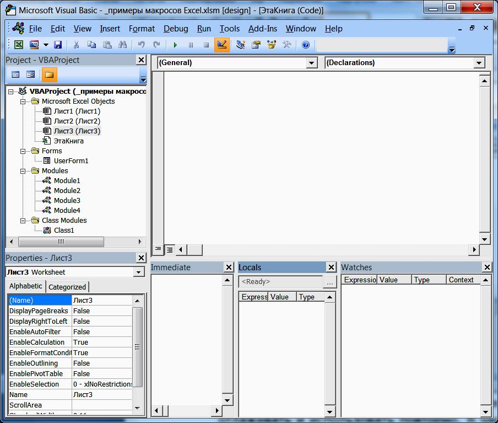Collapse the Forms folder node
Image resolution: width=498 pixels, height=423 pixels.
pos(23,152)
